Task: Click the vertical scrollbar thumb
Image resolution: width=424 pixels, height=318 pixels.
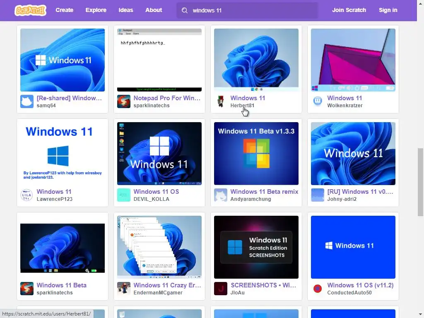Action: tap(420, 182)
